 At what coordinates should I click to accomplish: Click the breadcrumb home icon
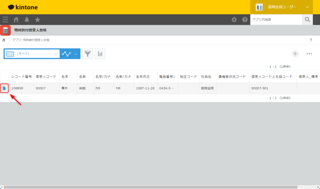tap(4, 40)
